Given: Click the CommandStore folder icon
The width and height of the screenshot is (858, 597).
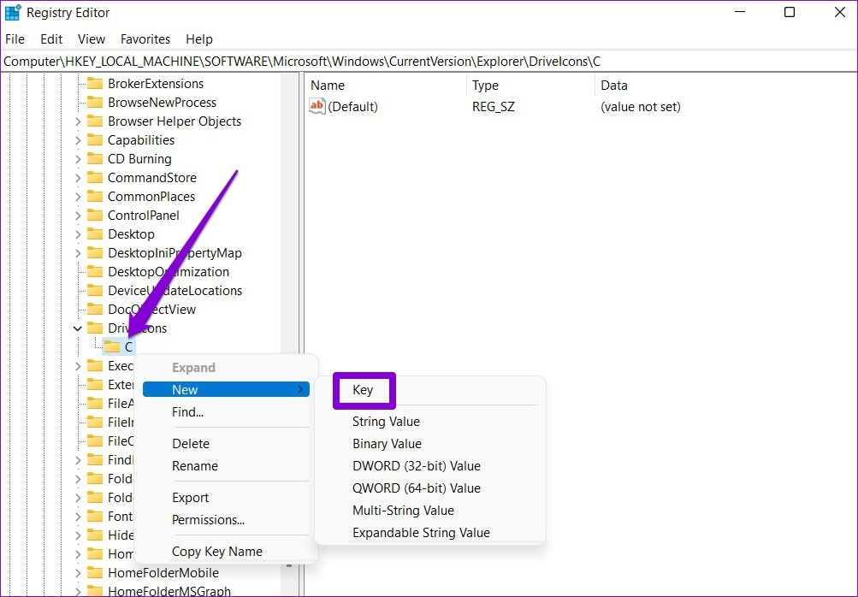Looking at the screenshot, I should [95, 177].
